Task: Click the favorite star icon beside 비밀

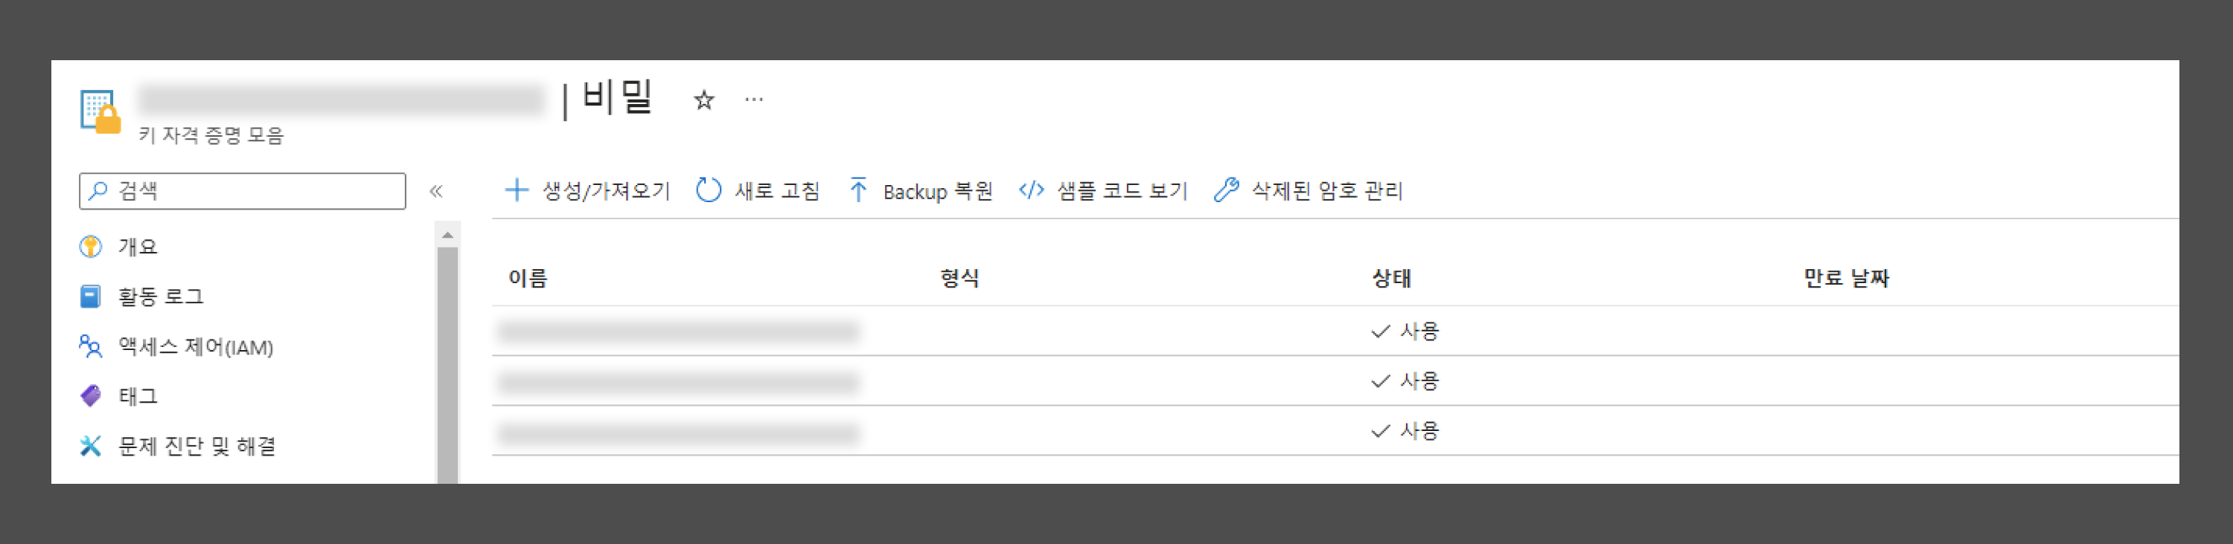Action: (x=703, y=100)
